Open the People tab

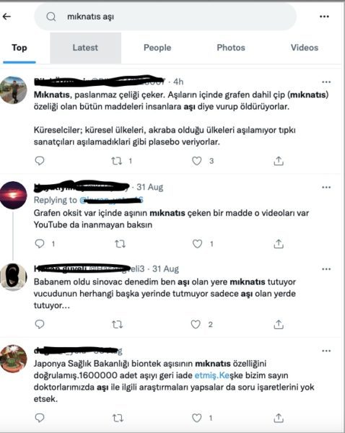coord(157,48)
